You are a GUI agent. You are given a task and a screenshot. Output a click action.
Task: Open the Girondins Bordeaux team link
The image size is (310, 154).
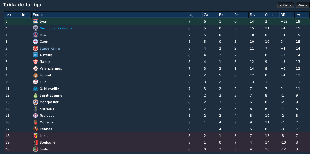pyautogui.click(x=56, y=28)
